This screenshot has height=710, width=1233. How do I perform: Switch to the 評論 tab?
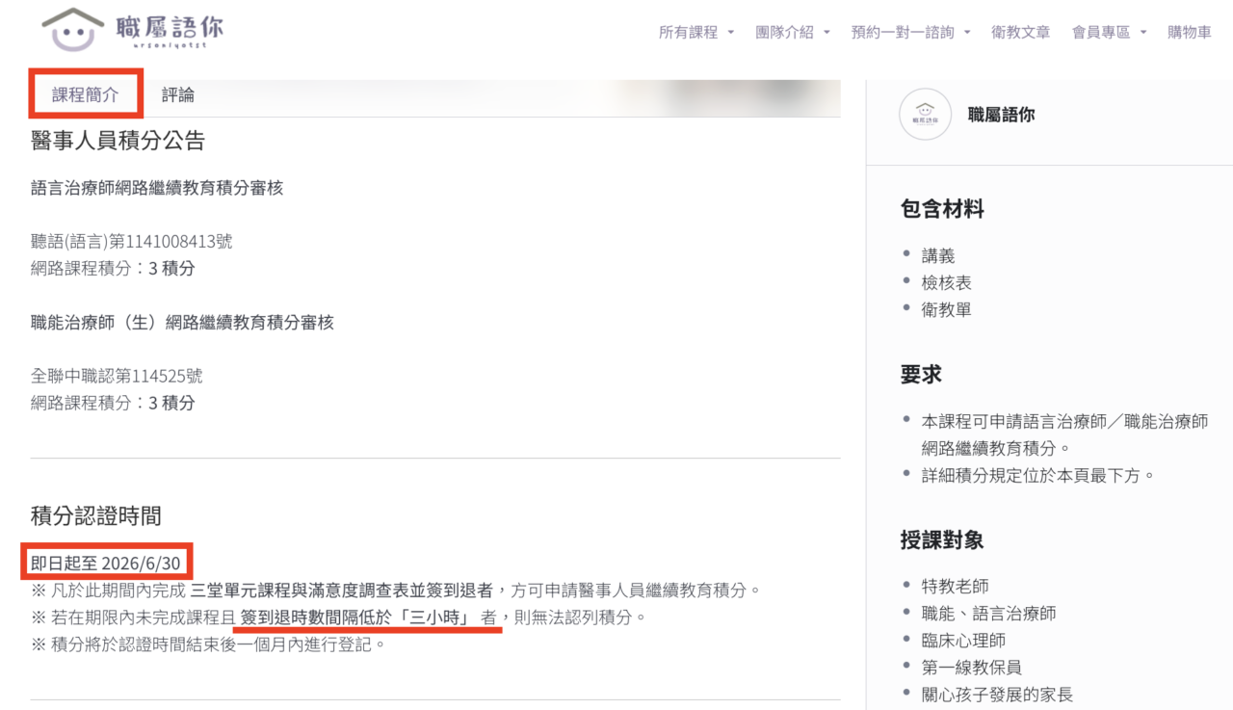[x=178, y=94]
